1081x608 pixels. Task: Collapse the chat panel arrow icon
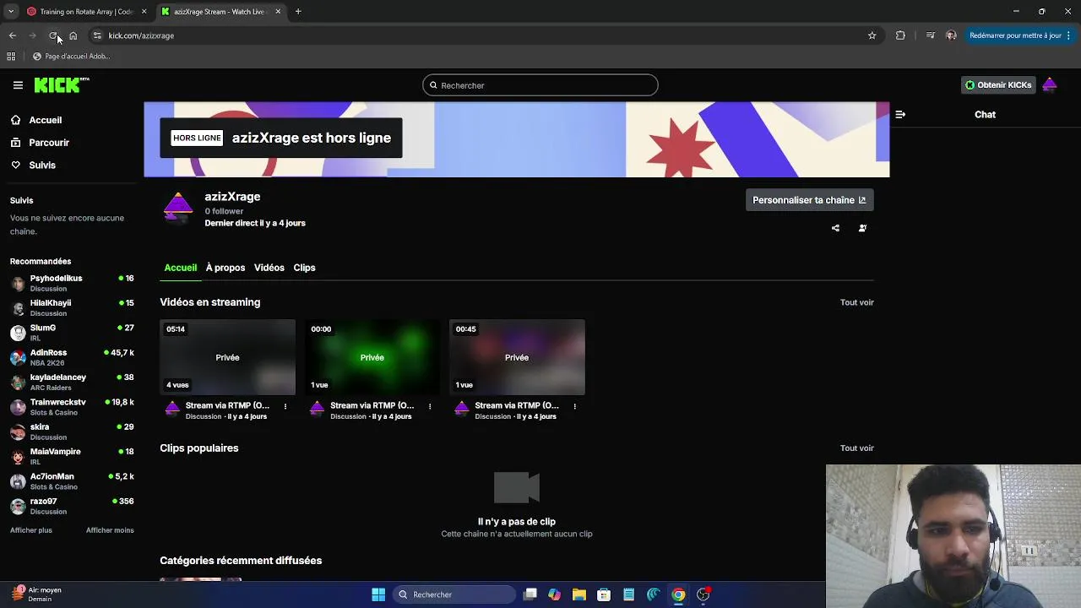pos(900,114)
